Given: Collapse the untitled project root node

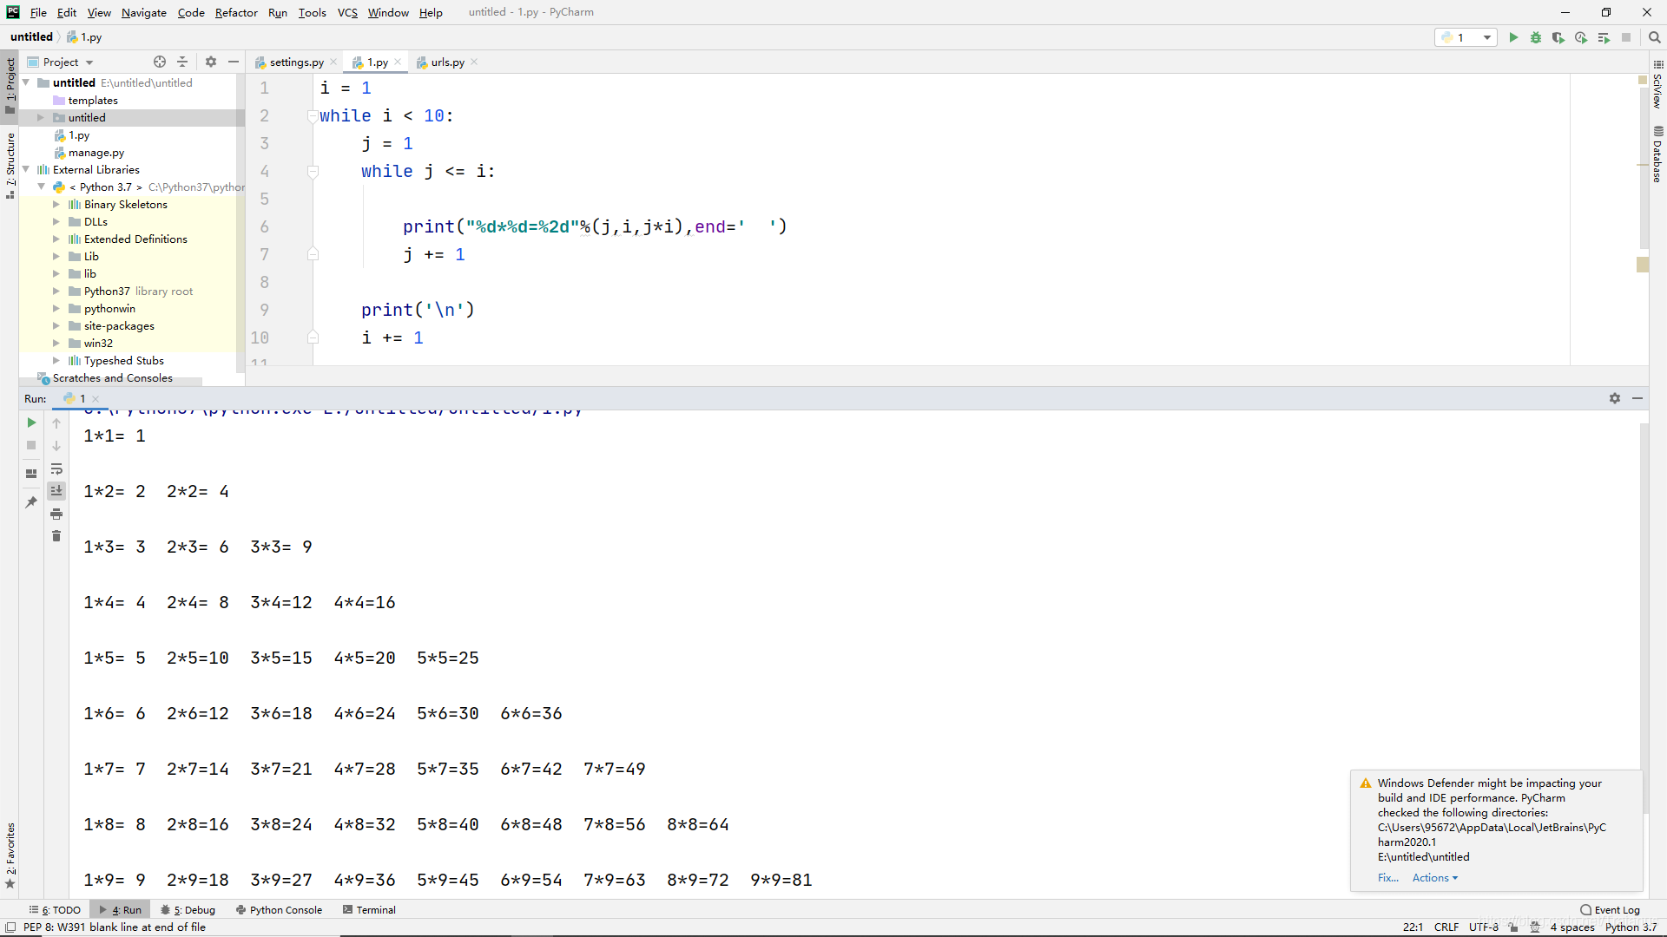Looking at the screenshot, I should [26, 82].
